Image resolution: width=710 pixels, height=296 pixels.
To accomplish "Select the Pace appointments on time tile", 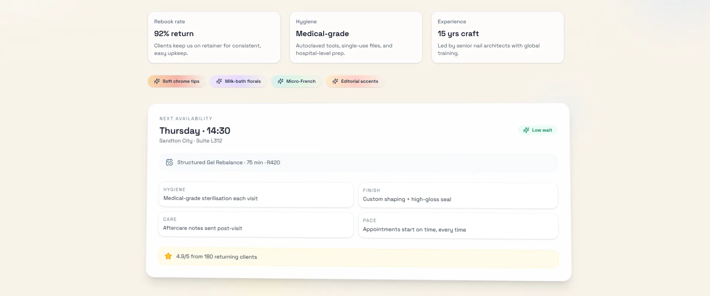I will [x=458, y=226].
